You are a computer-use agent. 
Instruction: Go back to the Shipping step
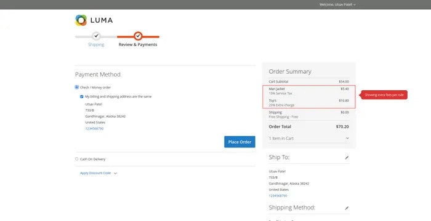pyautogui.click(x=96, y=45)
